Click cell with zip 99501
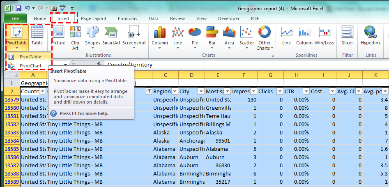This screenshot has height=187, width=389. (x=218, y=141)
